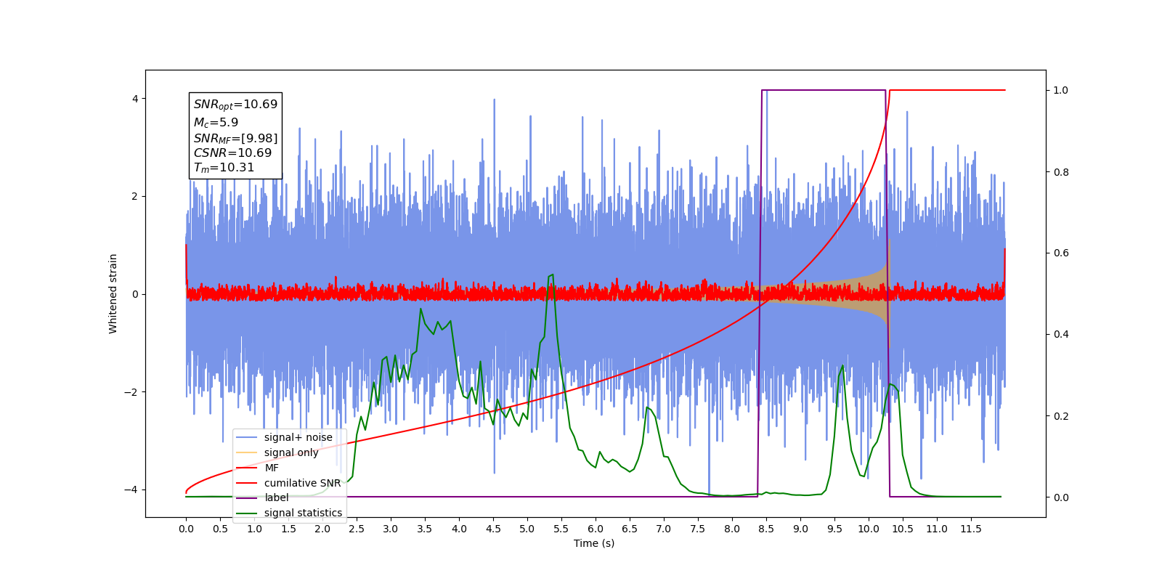The image size is (1162, 581).
Task: Click the 'Whitened strain' y-axis label
Action: (113, 293)
